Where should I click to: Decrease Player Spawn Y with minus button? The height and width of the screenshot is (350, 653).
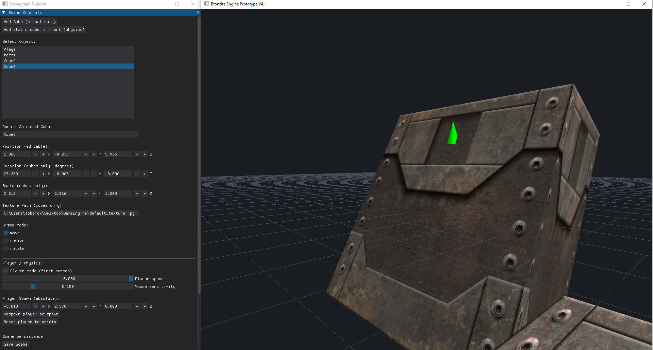click(86, 306)
